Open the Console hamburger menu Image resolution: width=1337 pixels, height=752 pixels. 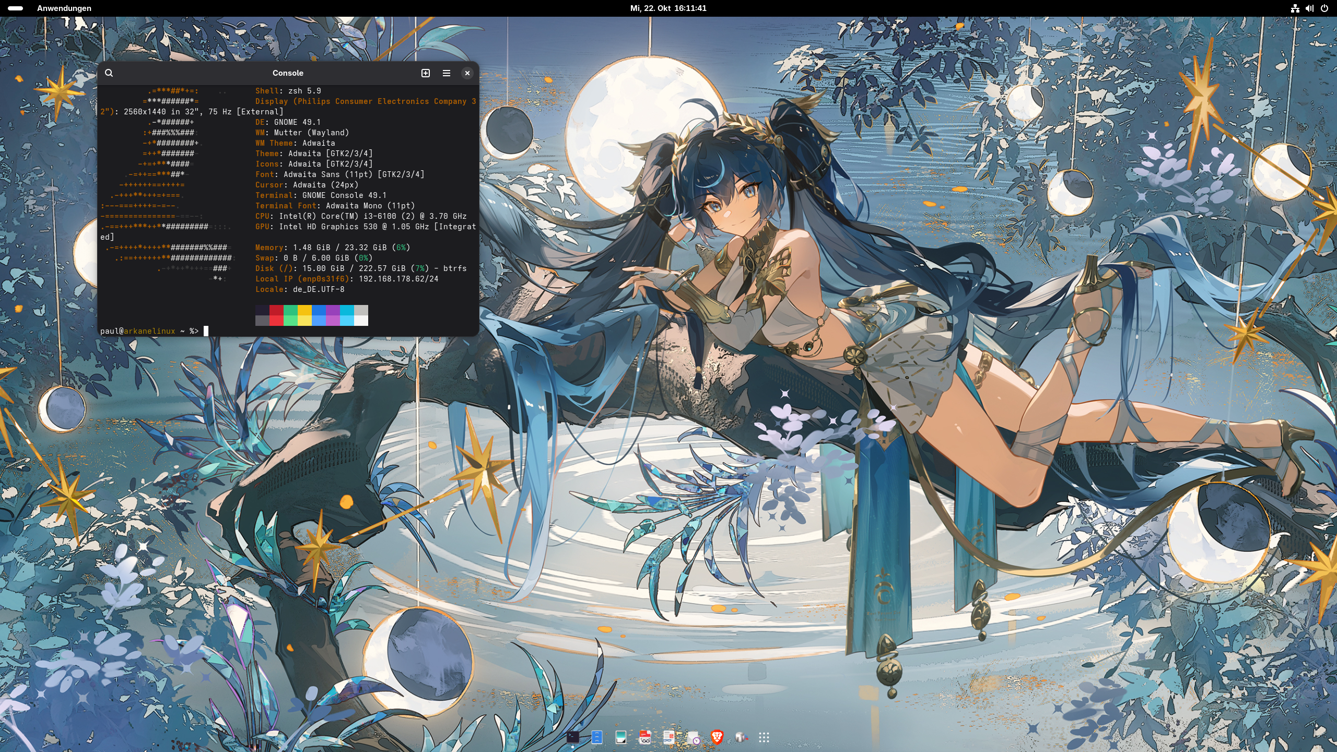(x=447, y=73)
